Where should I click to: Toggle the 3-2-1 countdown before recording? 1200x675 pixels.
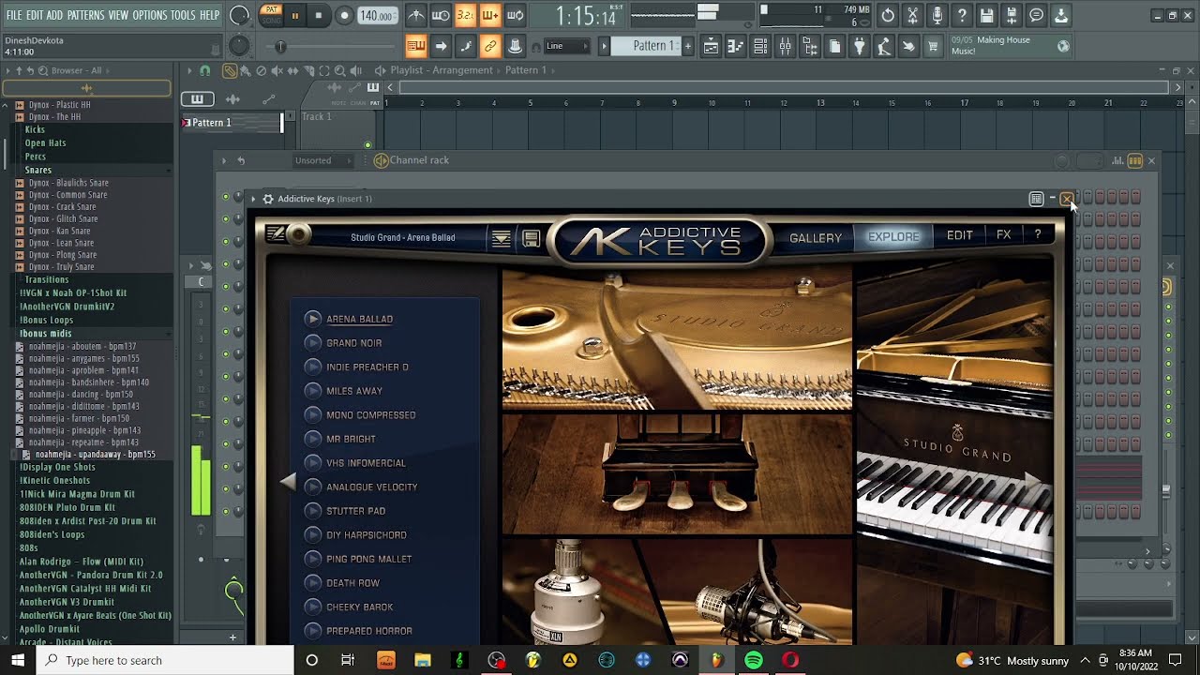[465, 16]
